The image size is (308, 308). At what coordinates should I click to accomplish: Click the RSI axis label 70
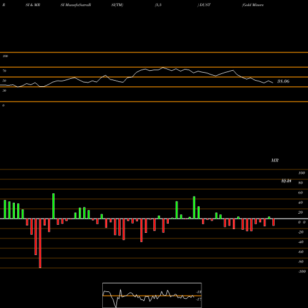(4, 71)
